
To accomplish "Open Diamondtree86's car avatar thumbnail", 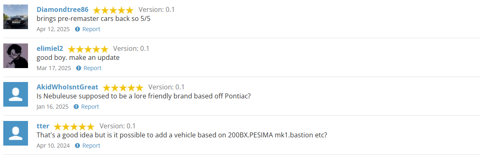I will click(16, 17).
